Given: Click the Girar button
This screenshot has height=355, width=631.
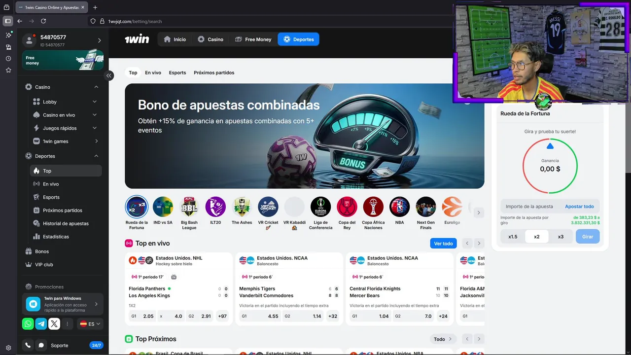Looking at the screenshot, I should point(588,237).
